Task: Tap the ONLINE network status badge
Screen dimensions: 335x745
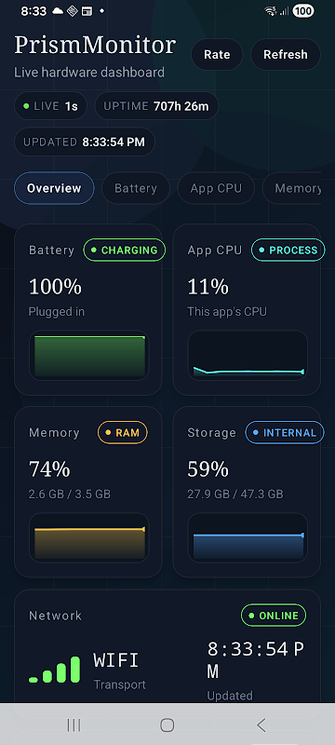Action: (x=274, y=616)
